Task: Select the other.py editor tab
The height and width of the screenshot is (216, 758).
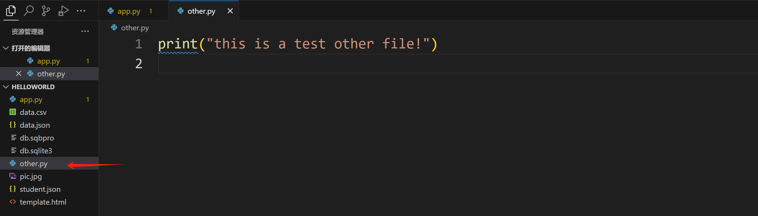Action: [201, 11]
